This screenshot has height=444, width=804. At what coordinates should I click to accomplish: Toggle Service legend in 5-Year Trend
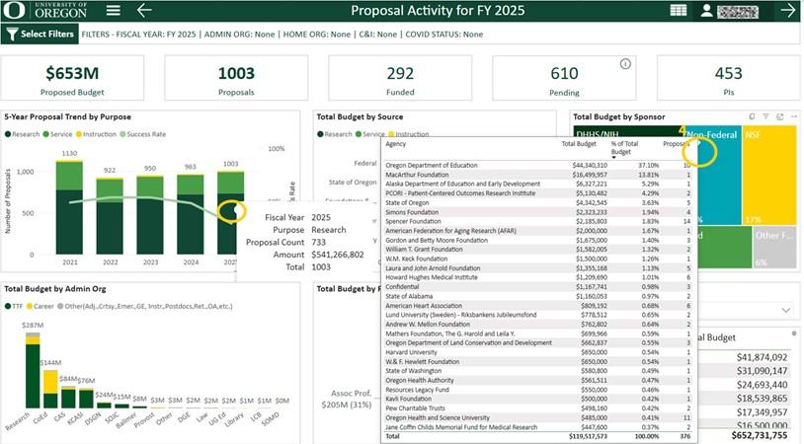click(x=57, y=134)
